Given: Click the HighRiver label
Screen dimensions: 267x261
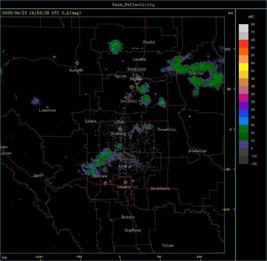Looking at the screenshot, I should 133,230.
